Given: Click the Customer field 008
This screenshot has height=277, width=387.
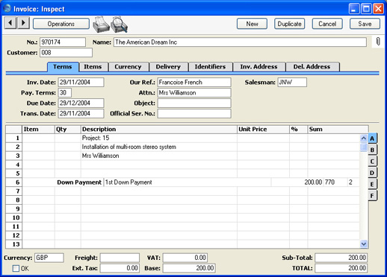Looking at the screenshot, I should pos(66,53).
